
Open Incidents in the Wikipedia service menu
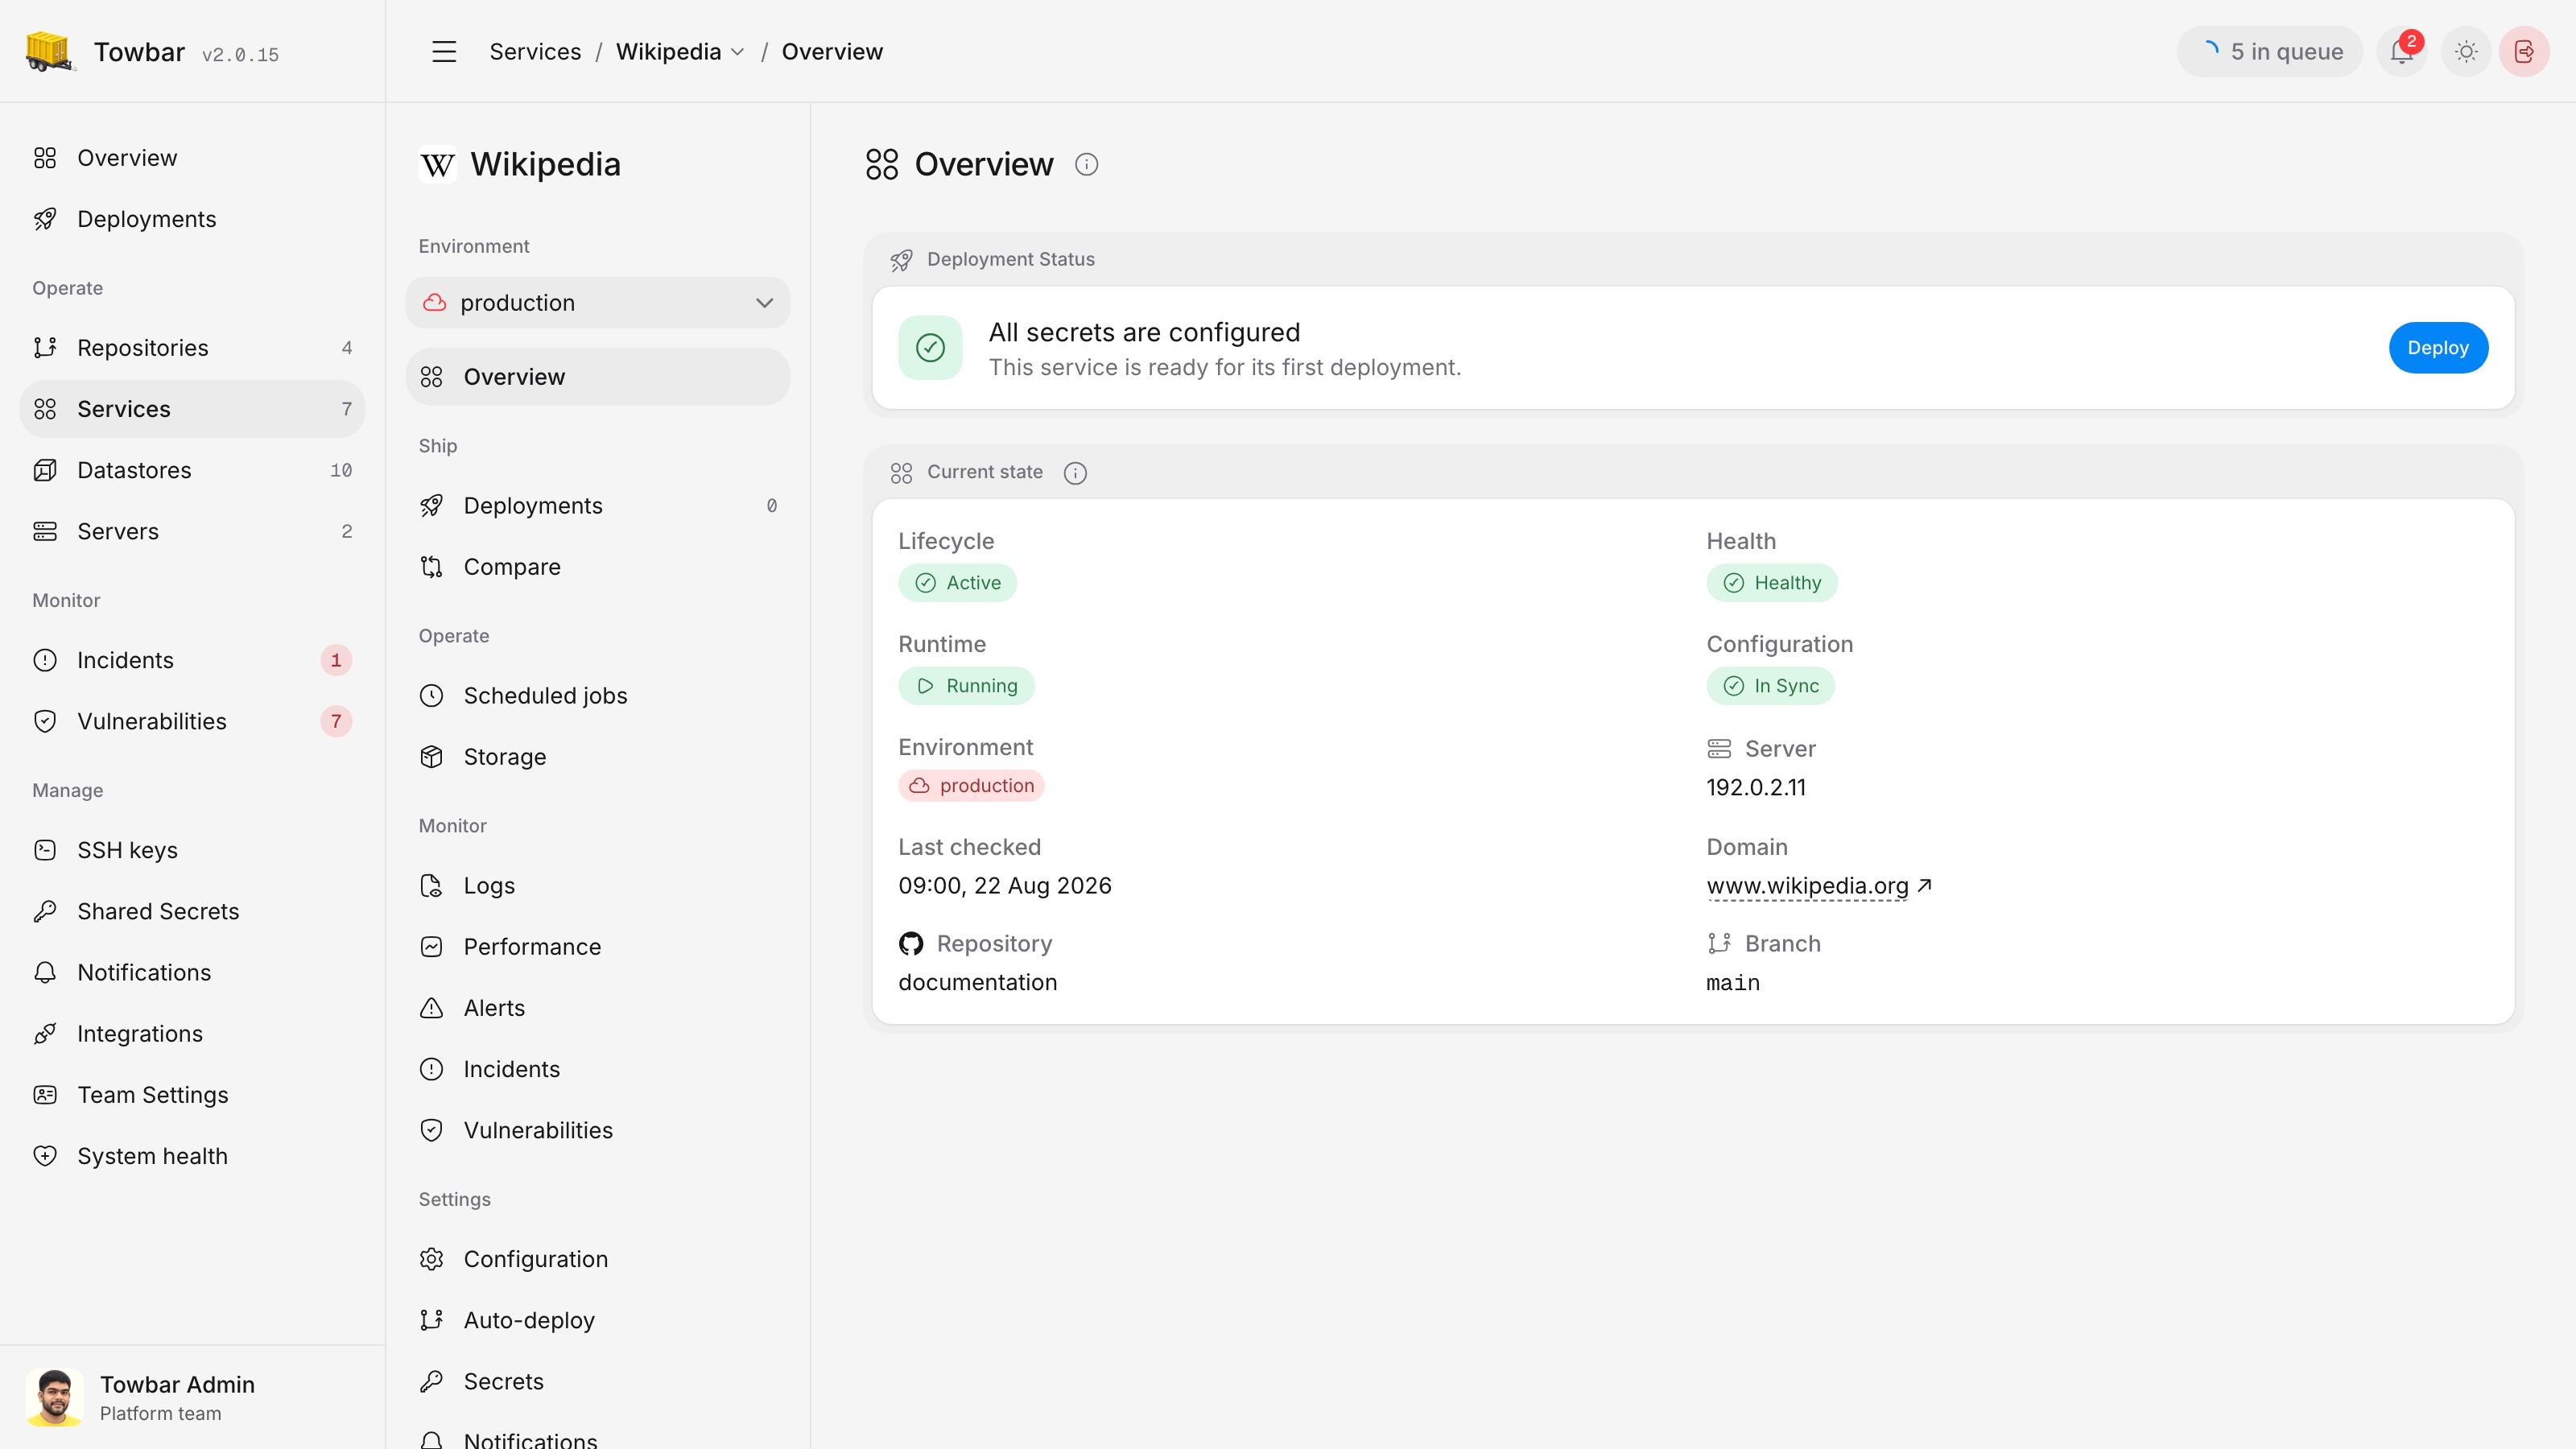pyautogui.click(x=598, y=1069)
